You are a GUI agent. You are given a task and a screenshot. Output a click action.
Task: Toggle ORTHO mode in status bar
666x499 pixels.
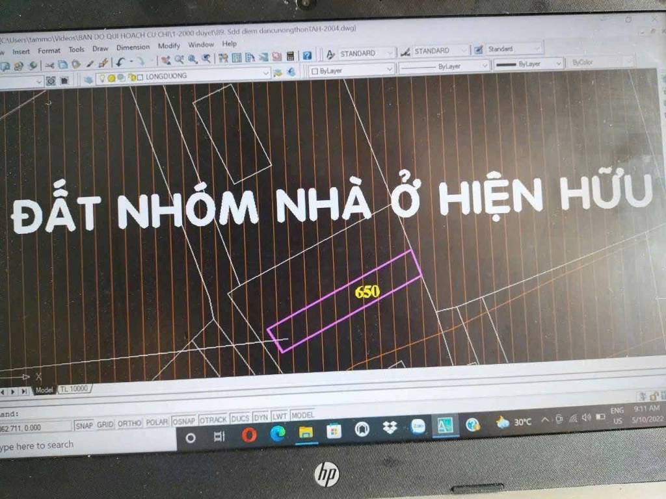pos(130,423)
